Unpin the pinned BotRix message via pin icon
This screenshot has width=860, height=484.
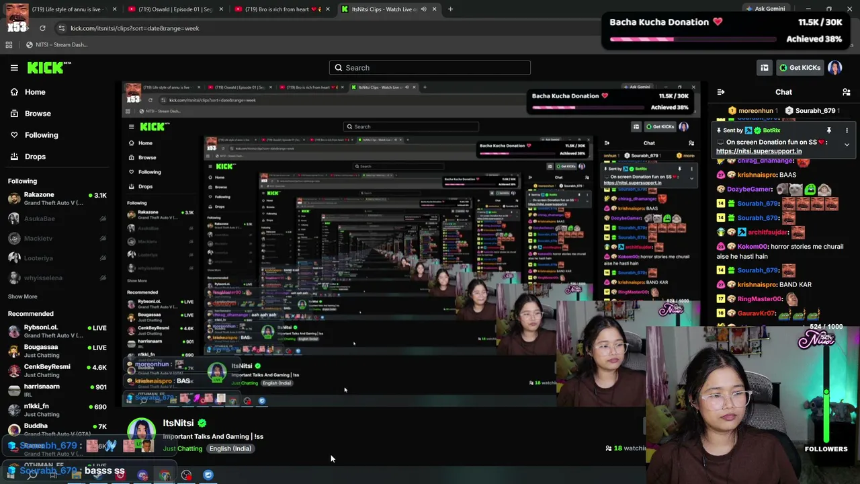click(829, 130)
